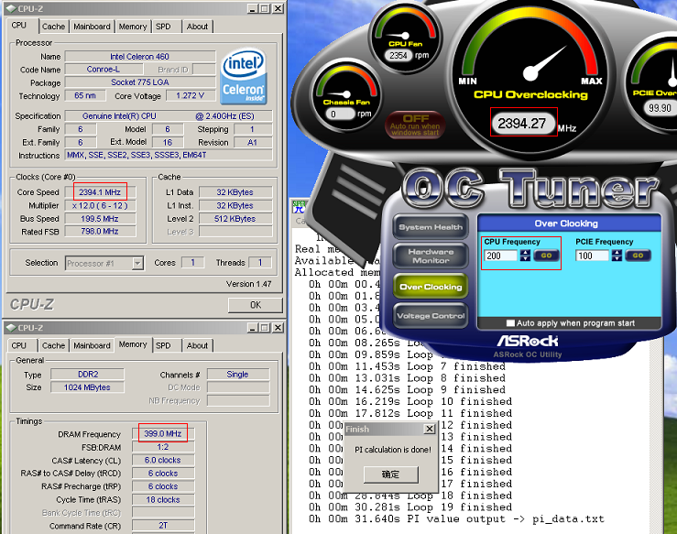677x534 pixels.
Task: Click Cycle Time value 18 clocks
Action: point(163,499)
